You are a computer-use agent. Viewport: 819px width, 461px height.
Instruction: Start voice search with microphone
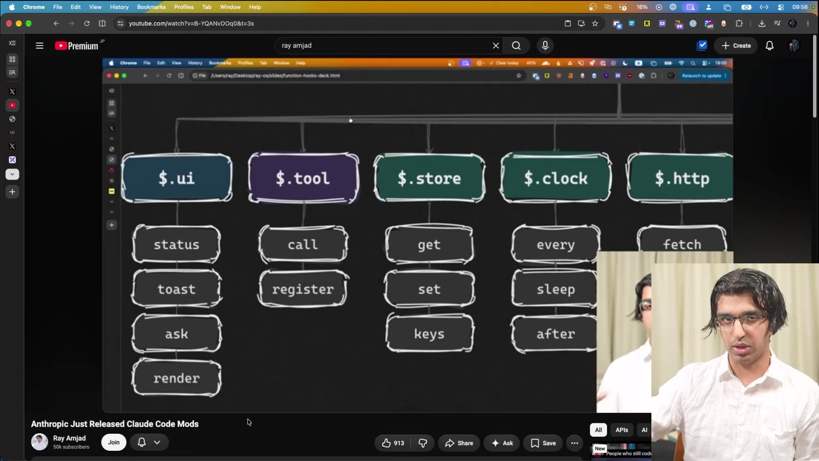[545, 46]
